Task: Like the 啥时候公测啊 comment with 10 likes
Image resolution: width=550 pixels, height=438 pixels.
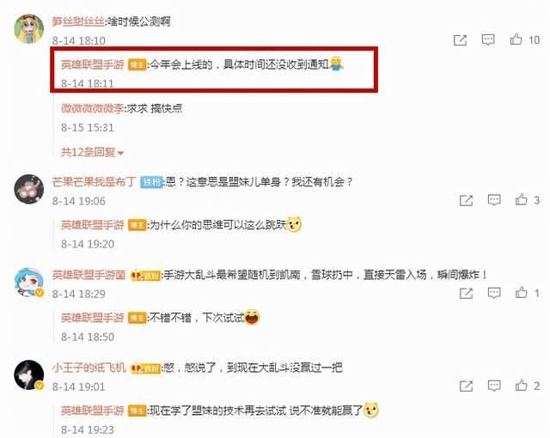Action: tap(516, 40)
